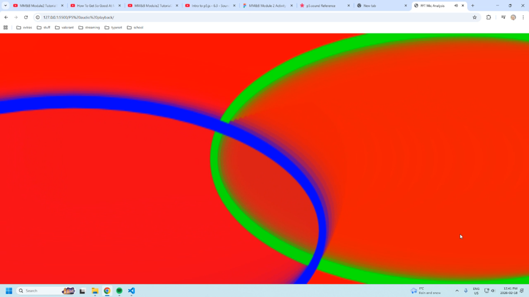Viewport: 529px width, 297px height.
Task: Toggle the ENG US language indicator
Action: tap(476, 291)
